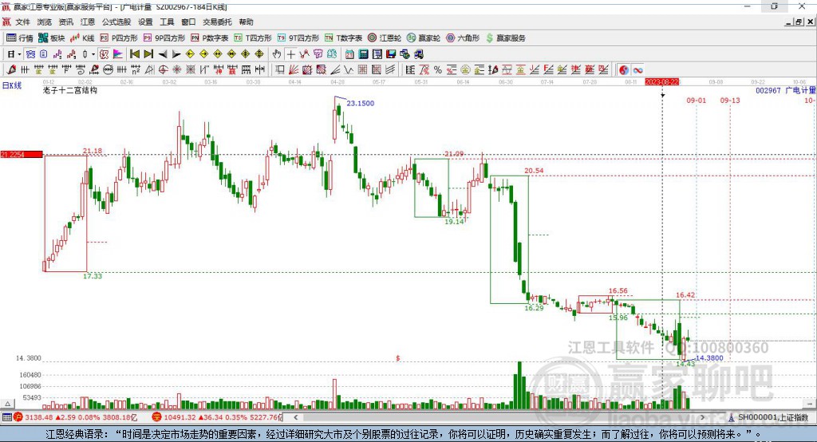Select the red pencil drawing tool
The width and height of the screenshot is (817, 442).
(x=11, y=70)
